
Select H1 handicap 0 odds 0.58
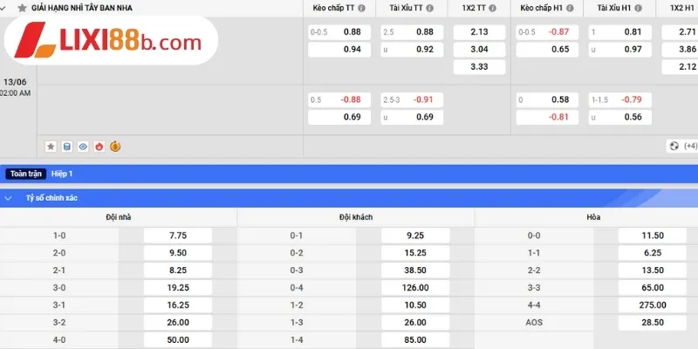click(547, 99)
